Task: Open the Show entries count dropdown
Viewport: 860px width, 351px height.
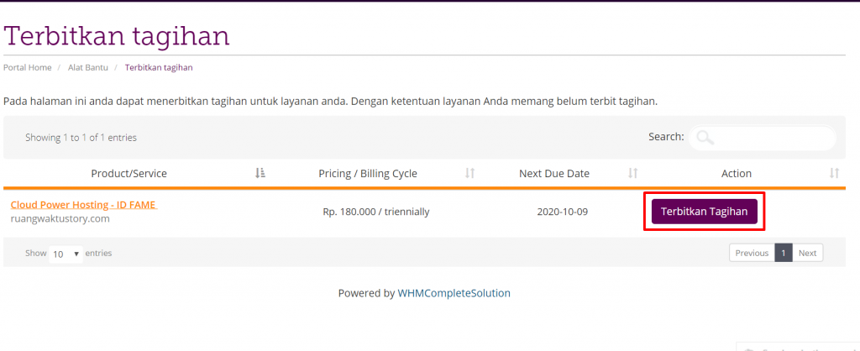Action: pyautogui.click(x=66, y=254)
